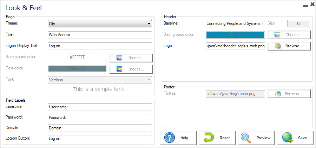
Task: Click the blue question mark Help icon
Action: (170, 138)
